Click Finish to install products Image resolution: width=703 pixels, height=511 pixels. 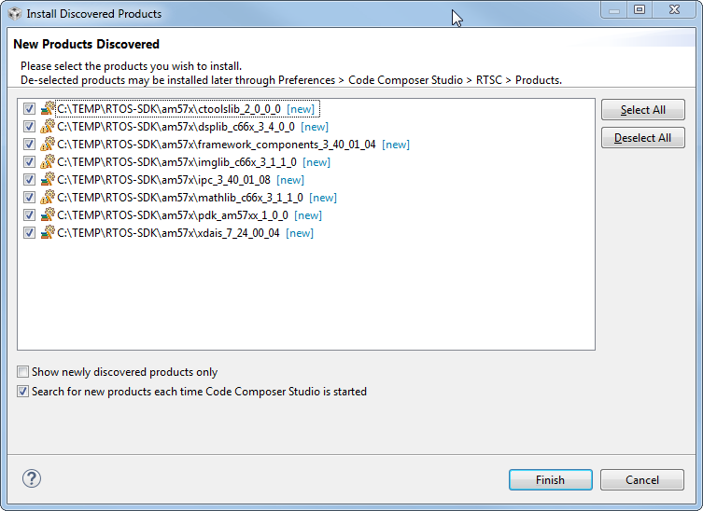[x=550, y=480]
